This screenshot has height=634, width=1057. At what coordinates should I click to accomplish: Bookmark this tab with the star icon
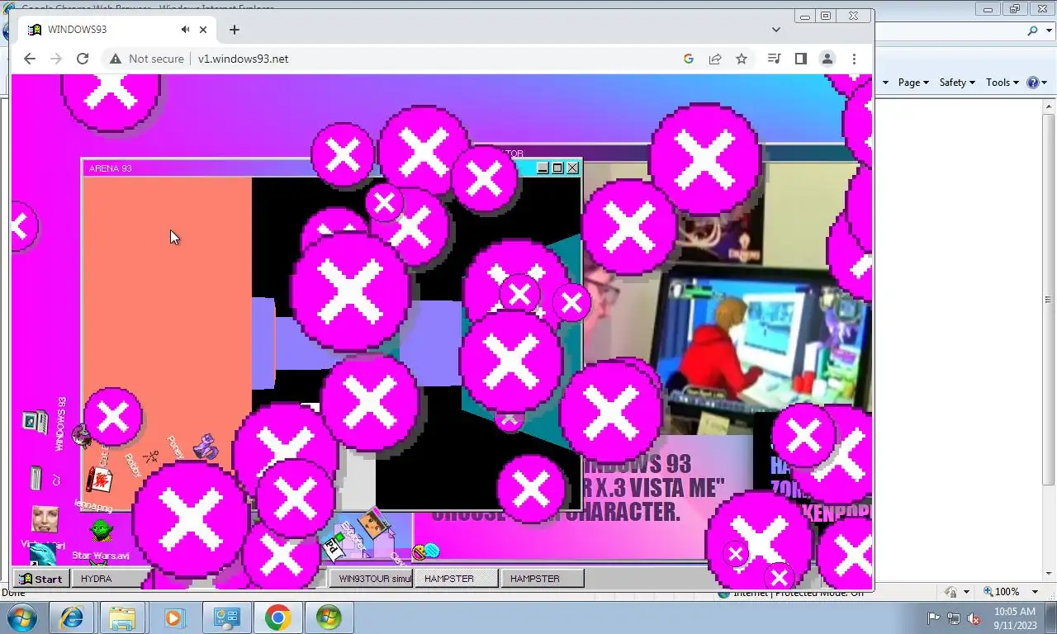tap(742, 59)
